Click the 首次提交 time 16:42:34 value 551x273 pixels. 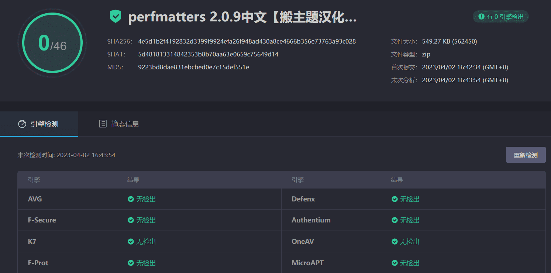(465, 67)
